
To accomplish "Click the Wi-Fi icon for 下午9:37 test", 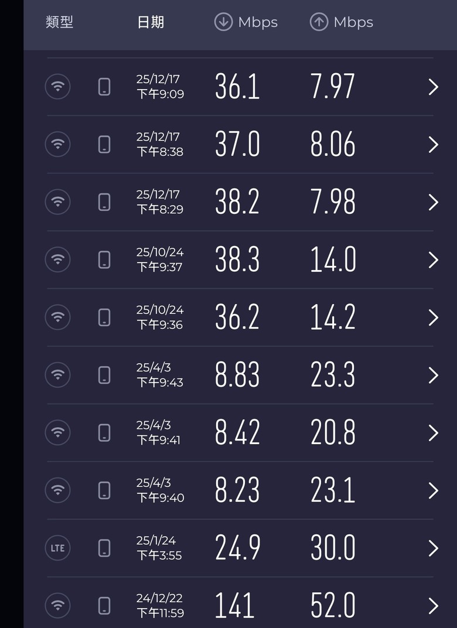I will tap(57, 260).
